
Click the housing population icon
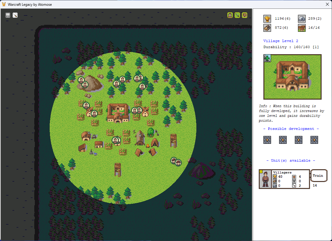(302, 28)
